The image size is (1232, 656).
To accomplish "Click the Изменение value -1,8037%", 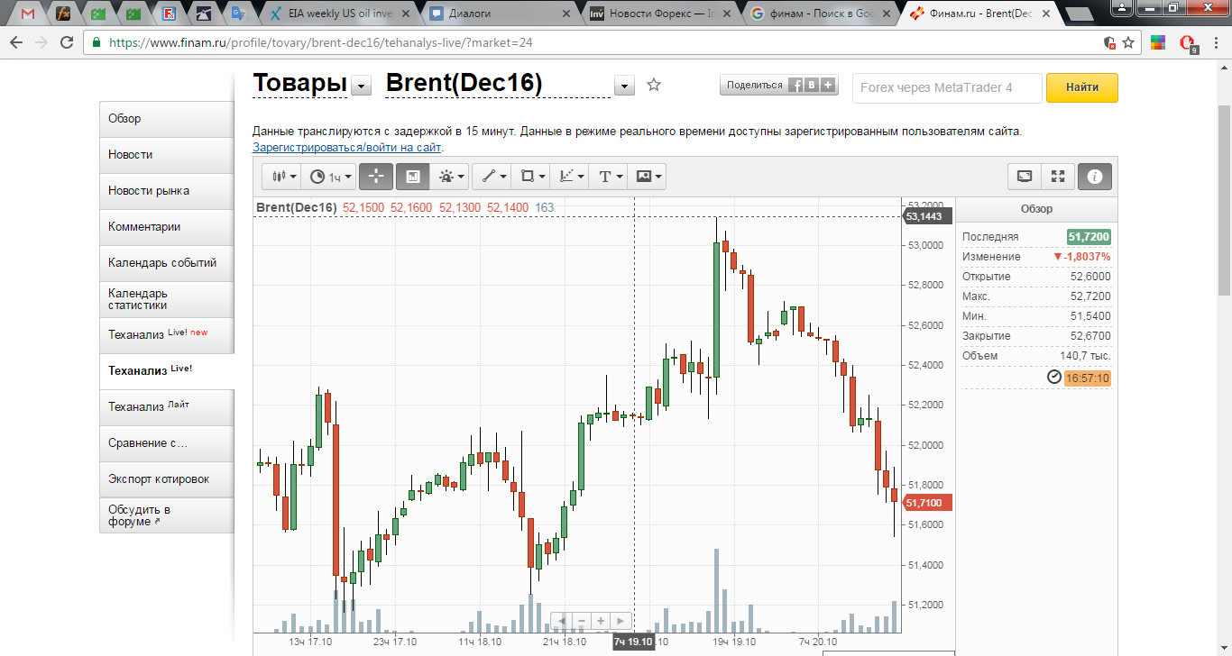I will tap(1081, 257).
